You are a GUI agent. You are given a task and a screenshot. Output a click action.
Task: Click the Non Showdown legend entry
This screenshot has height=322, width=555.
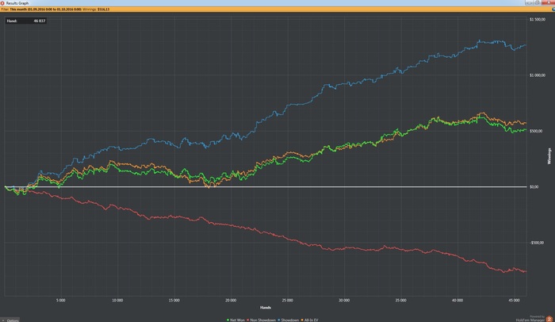tap(261, 320)
